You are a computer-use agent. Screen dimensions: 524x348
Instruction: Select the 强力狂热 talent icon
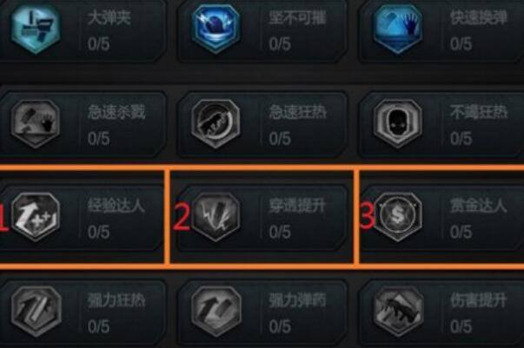(x=36, y=311)
